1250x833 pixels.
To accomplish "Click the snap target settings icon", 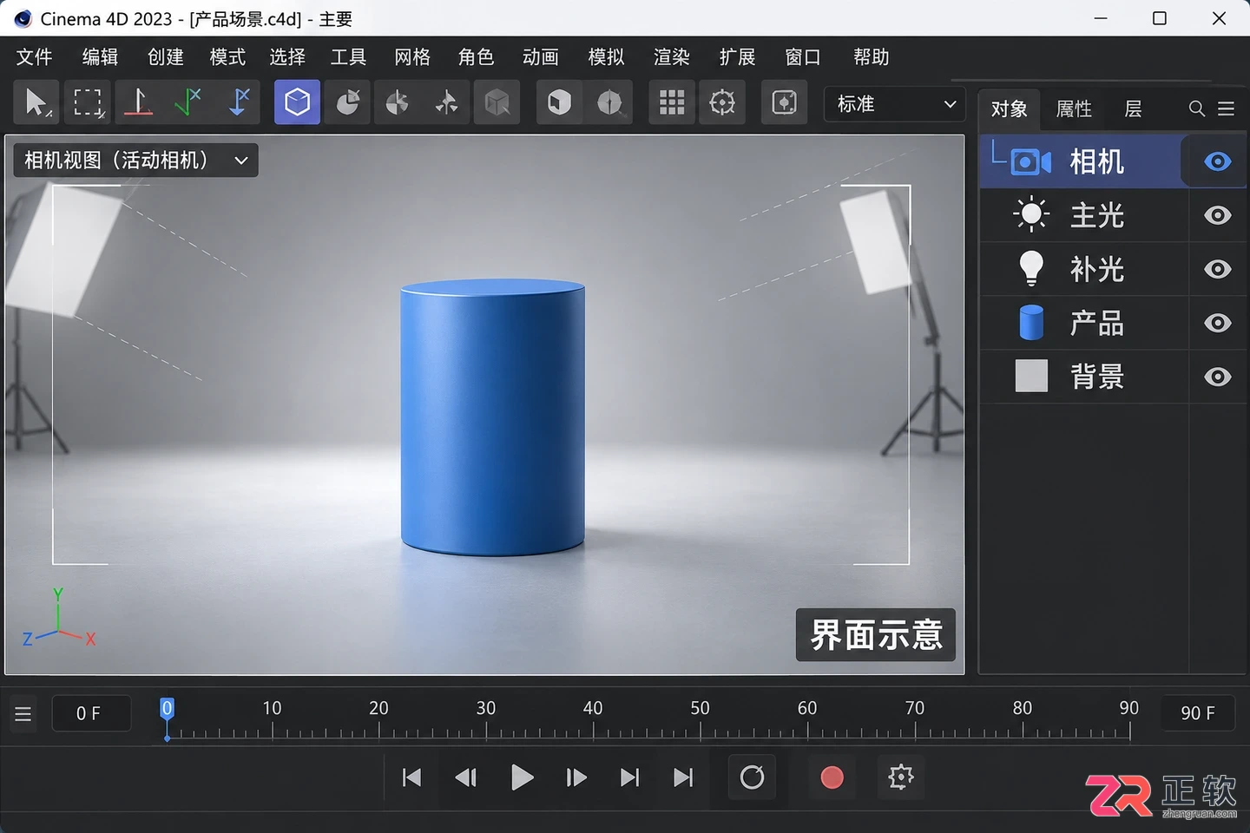I will tap(722, 102).
